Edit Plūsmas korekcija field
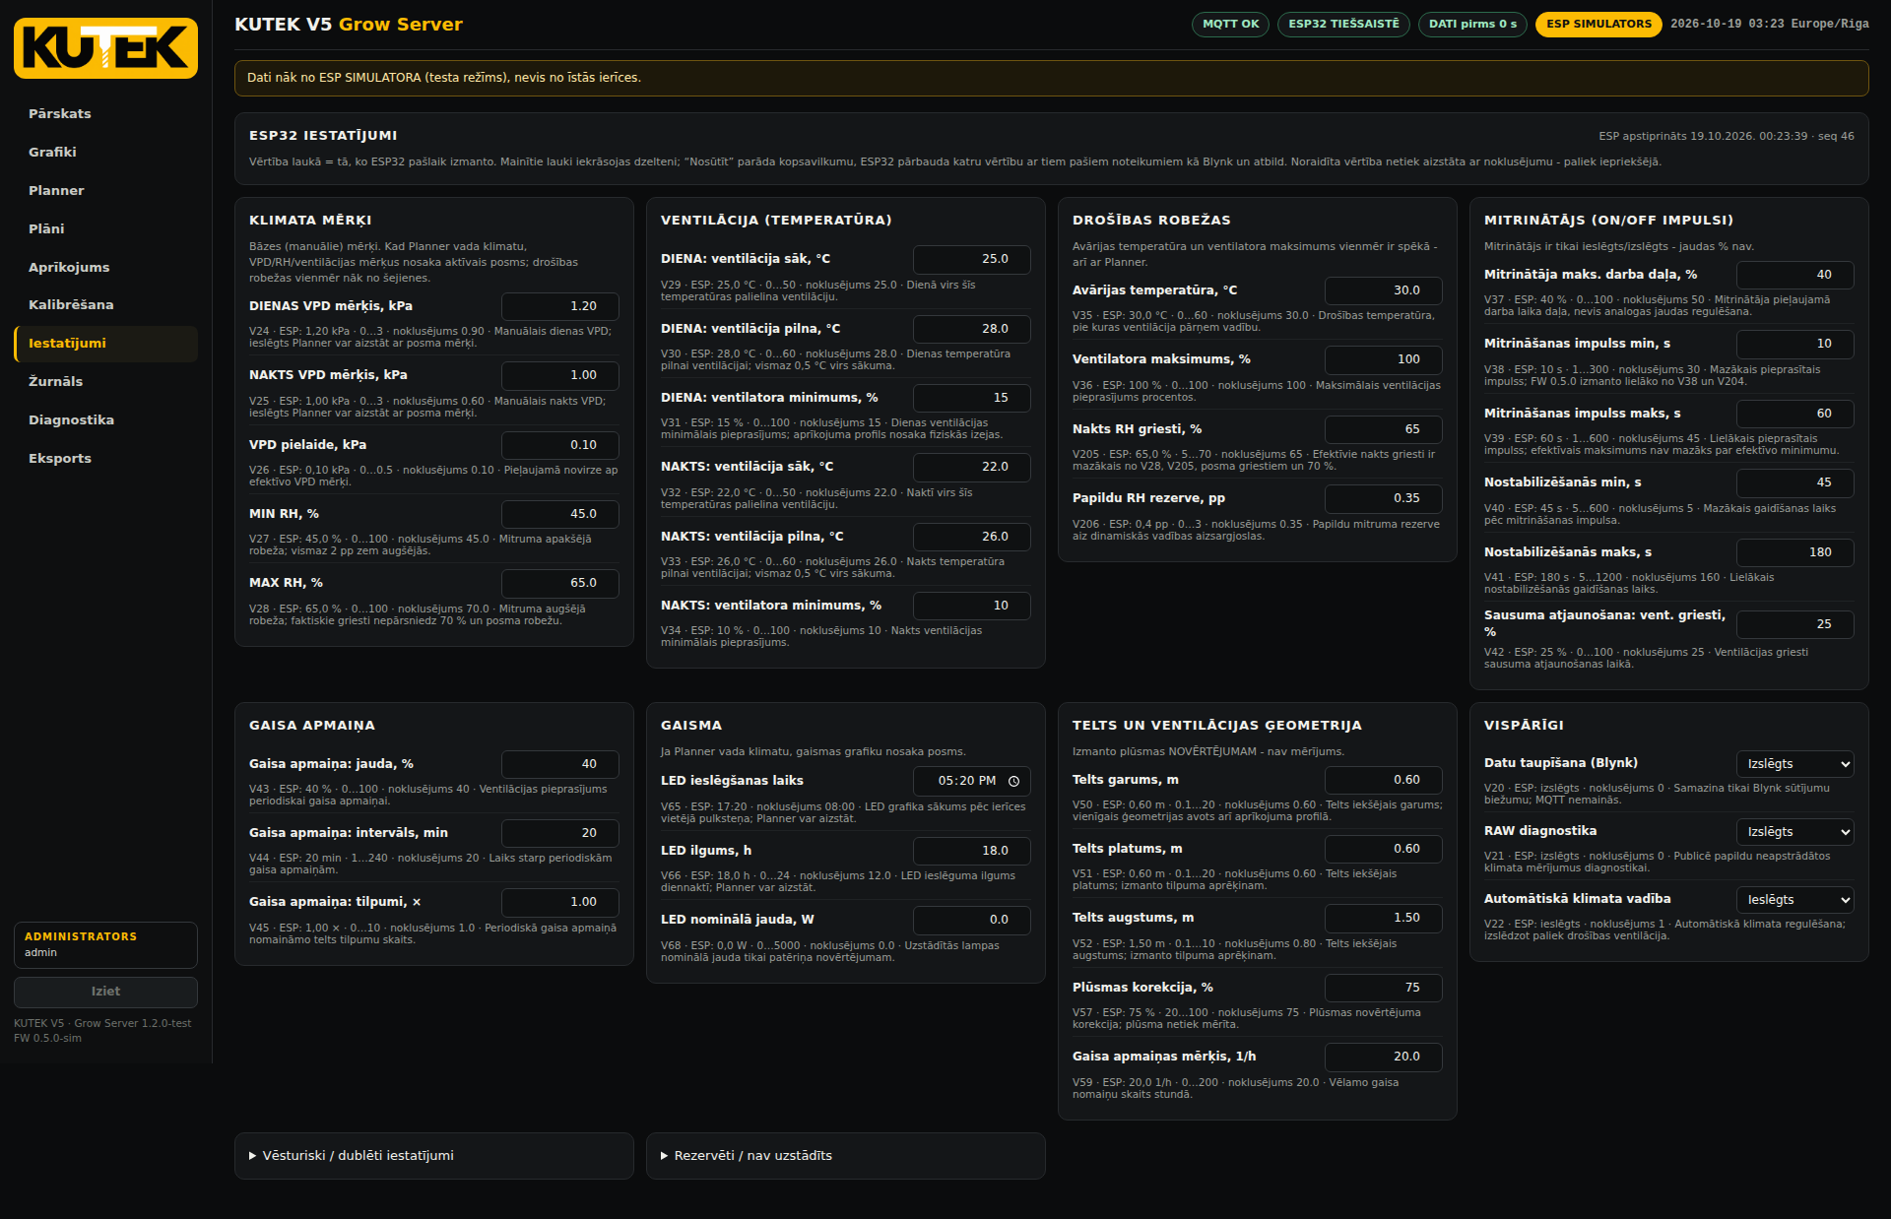1891x1219 pixels. (x=1384, y=988)
